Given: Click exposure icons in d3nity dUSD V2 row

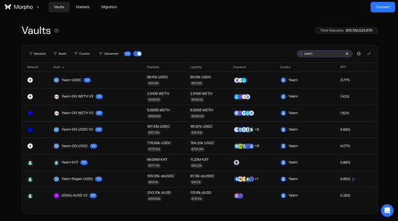Looking at the screenshot, I should point(238,196).
